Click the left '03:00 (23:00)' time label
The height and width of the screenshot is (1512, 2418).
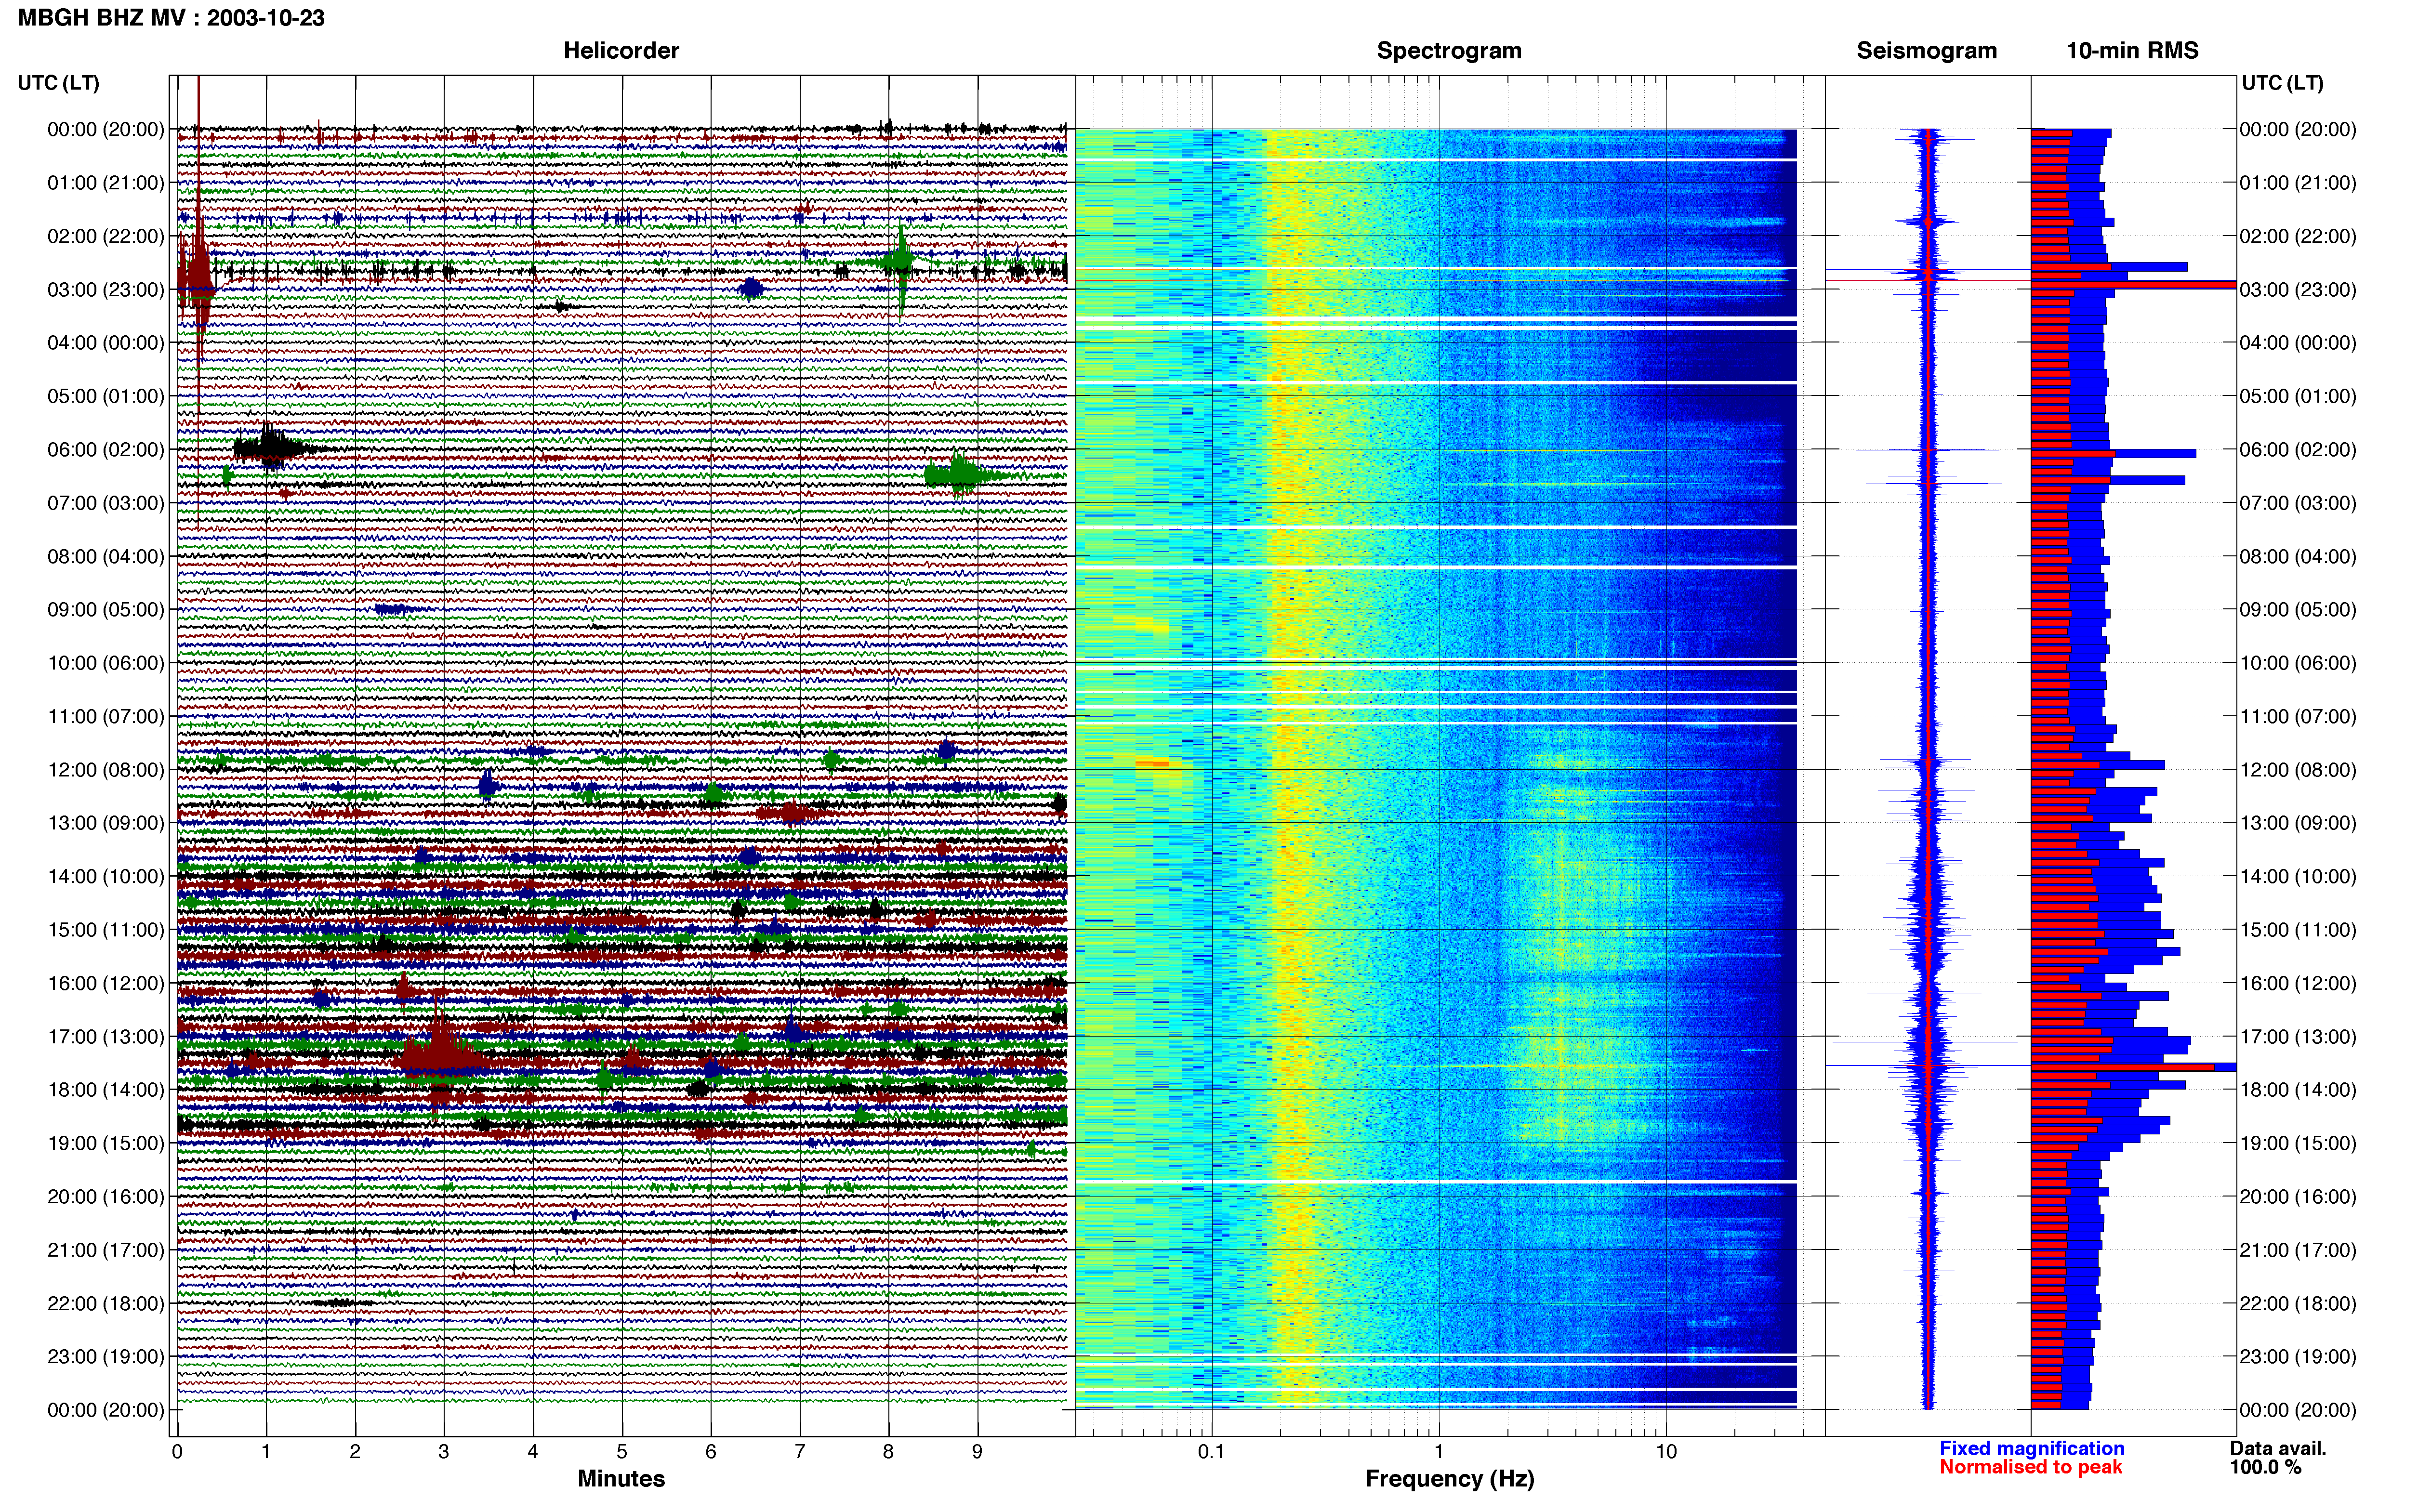click(105, 290)
